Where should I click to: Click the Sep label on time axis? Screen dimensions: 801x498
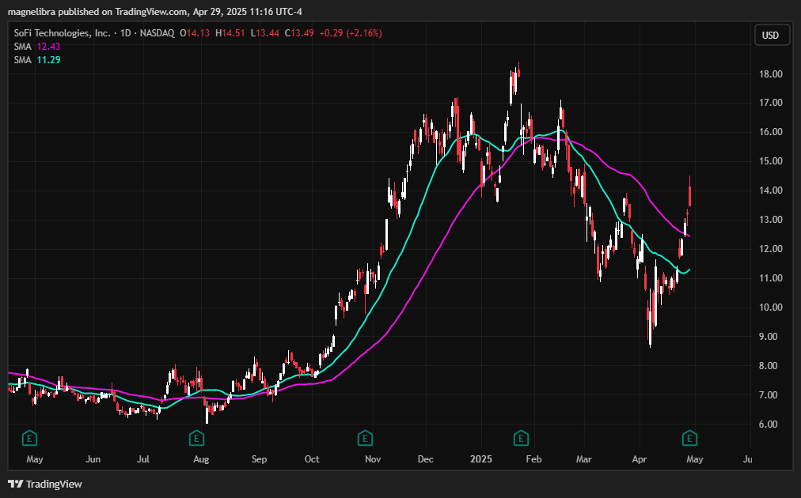point(259,459)
